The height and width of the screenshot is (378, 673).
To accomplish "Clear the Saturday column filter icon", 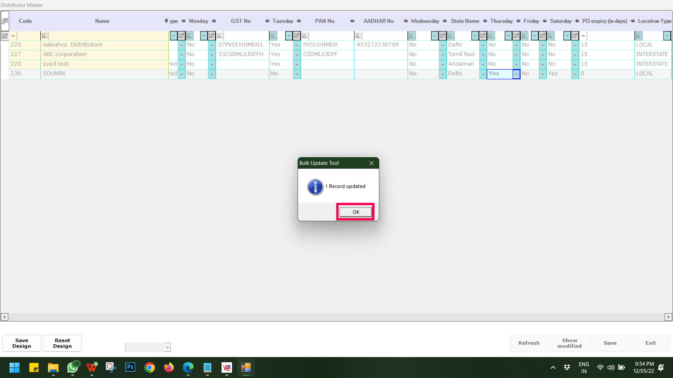I will coord(575,36).
